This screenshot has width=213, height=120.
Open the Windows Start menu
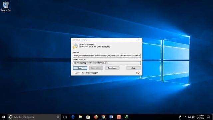coord(4,117)
